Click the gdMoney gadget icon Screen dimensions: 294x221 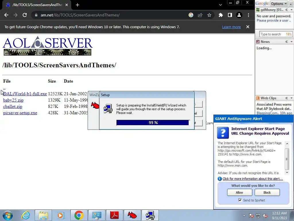(258, 10)
